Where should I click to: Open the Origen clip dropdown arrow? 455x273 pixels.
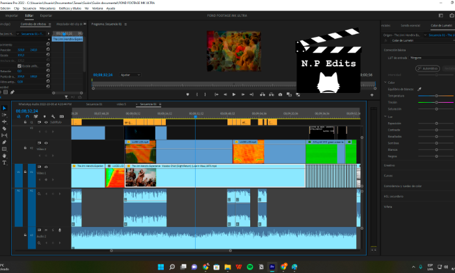[x=425, y=35]
